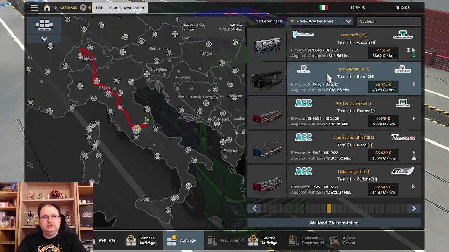
Task: Expand the chevron below trailer icon
Action: coord(44,39)
